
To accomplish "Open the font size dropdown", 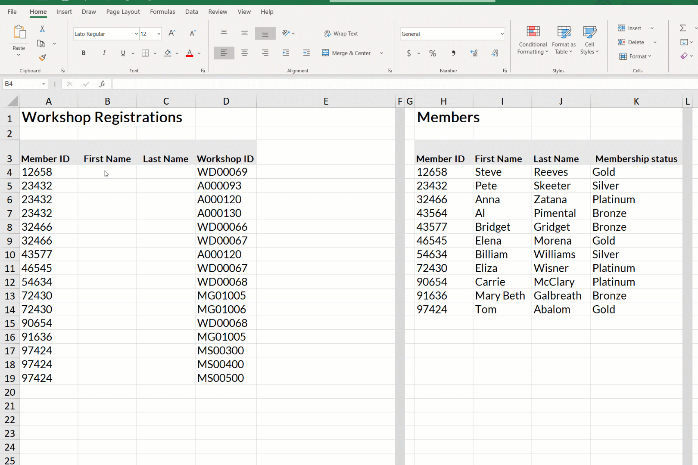I will (159, 34).
